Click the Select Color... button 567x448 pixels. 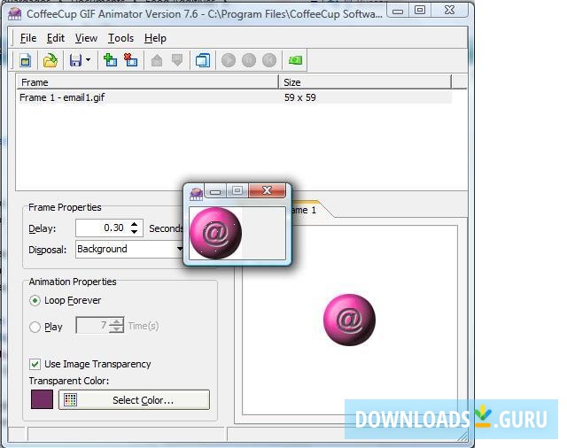coord(134,399)
